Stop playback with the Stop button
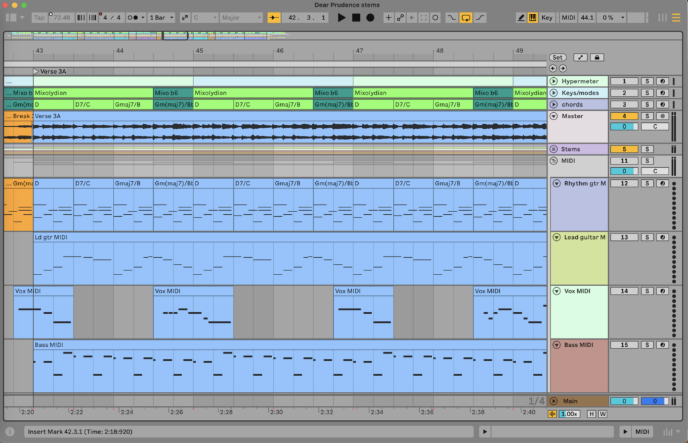The width and height of the screenshot is (688, 443). (356, 17)
